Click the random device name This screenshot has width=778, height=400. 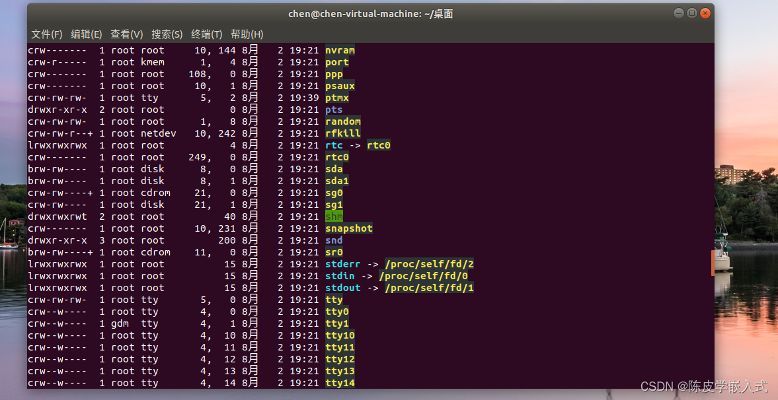coord(343,121)
